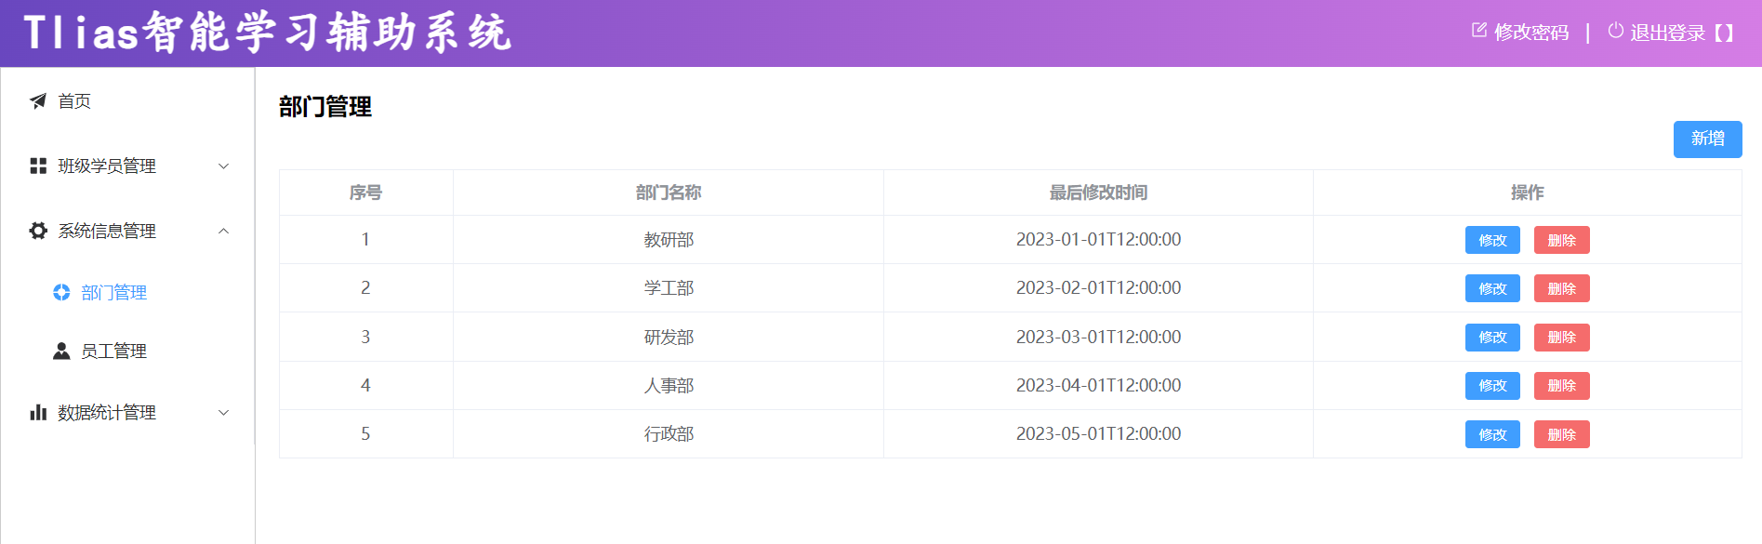This screenshot has height=544, width=1762.
Task: Go to 首页 in the sidebar
Action: click(74, 101)
